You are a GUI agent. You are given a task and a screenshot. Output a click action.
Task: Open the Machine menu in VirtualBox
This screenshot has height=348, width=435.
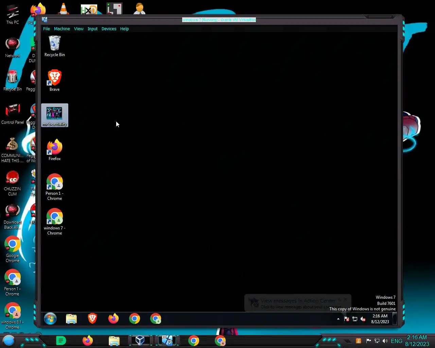[62, 29]
